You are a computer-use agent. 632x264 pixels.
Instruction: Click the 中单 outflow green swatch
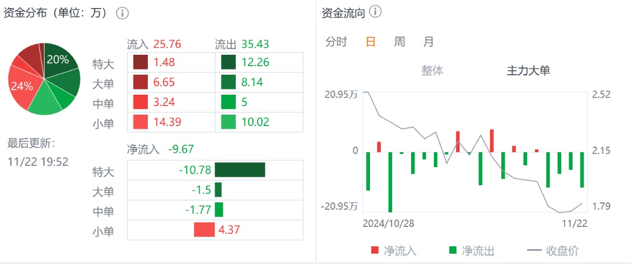pyautogui.click(x=229, y=102)
